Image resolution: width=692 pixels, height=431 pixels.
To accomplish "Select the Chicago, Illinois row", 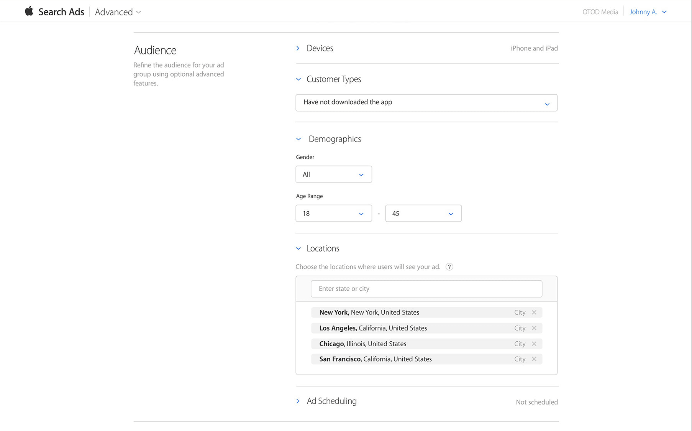I will click(426, 344).
